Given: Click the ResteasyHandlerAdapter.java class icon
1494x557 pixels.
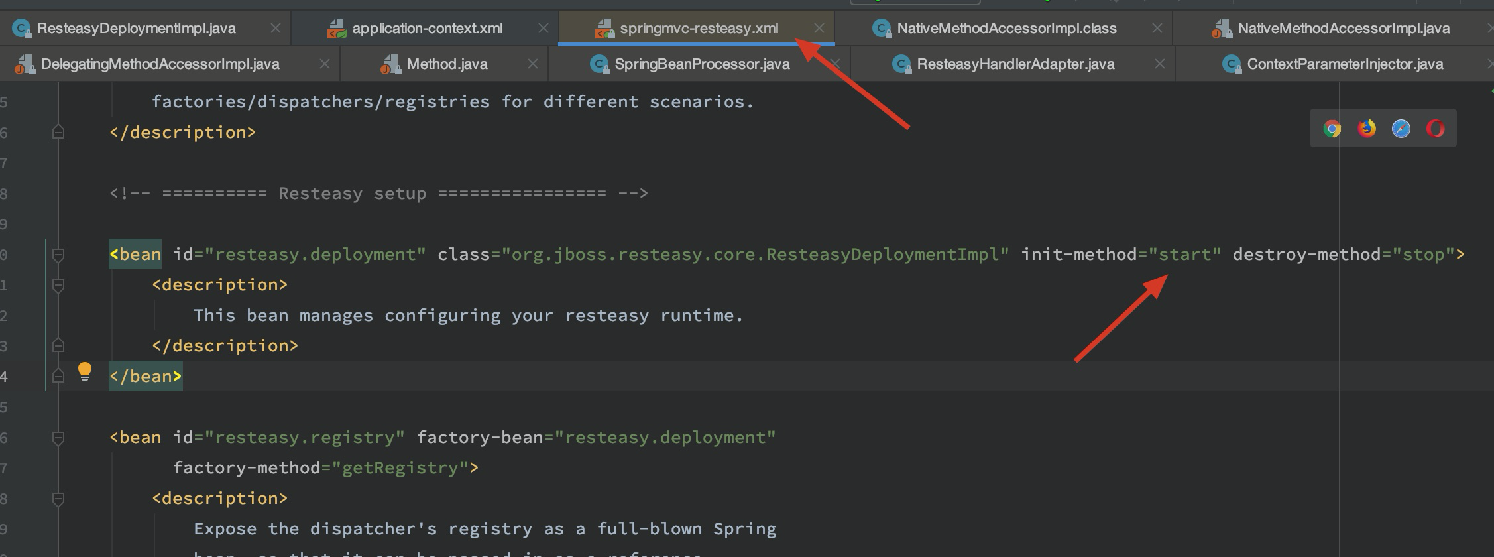Looking at the screenshot, I should pyautogui.click(x=901, y=64).
